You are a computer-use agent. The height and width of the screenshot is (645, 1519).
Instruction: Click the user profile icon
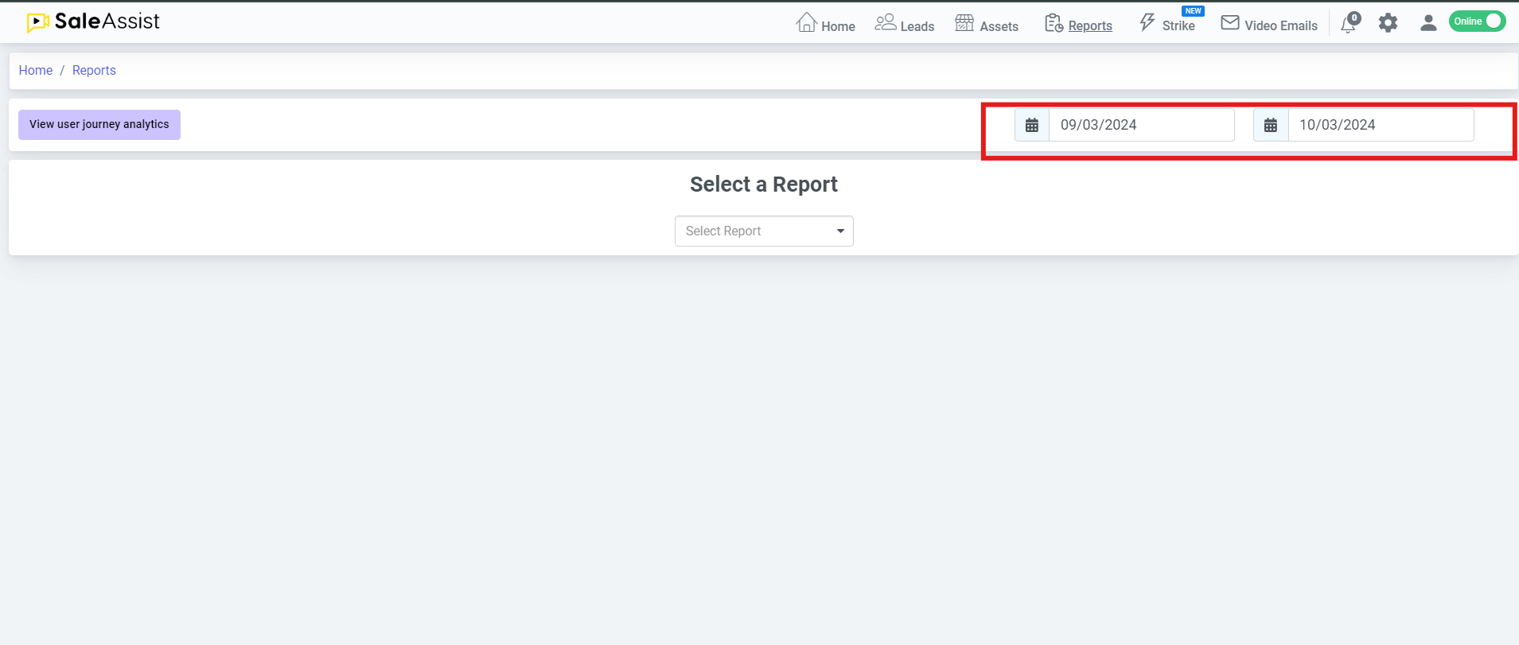pyautogui.click(x=1428, y=23)
